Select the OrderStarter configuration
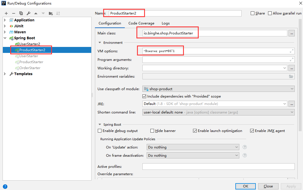 [30, 68]
